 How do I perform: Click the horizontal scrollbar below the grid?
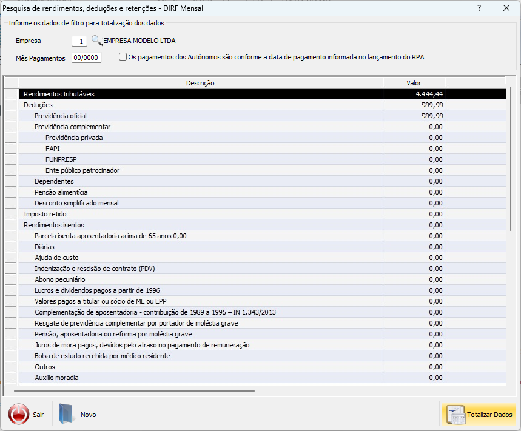pos(133,391)
